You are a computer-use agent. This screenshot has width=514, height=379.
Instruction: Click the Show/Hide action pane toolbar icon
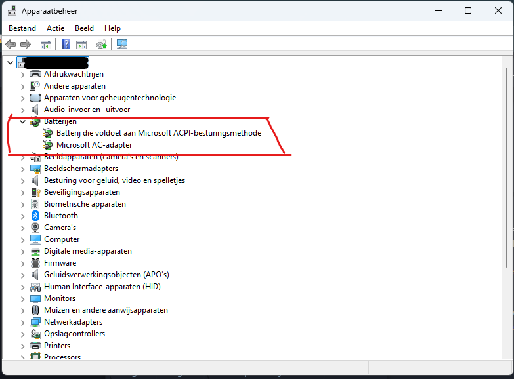click(x=81, y=44)
